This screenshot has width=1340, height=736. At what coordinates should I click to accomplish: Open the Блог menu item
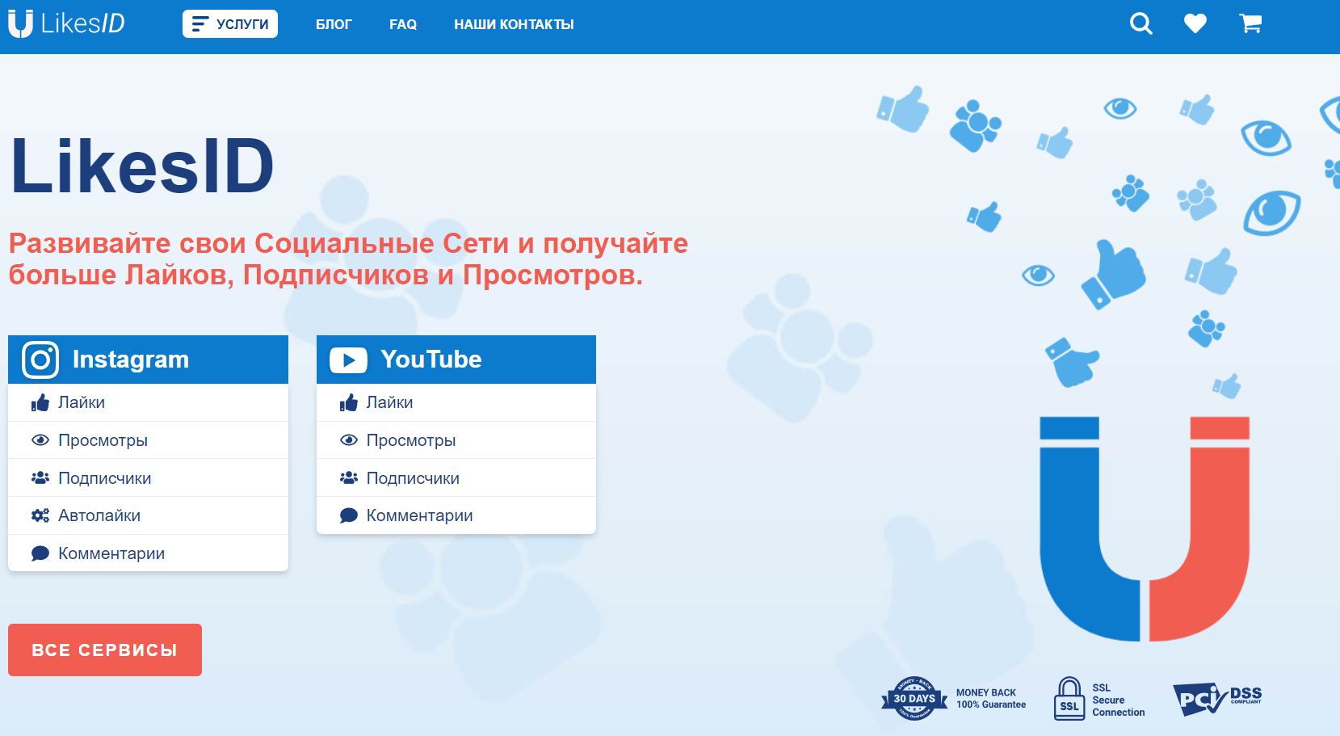pos(334,24)
